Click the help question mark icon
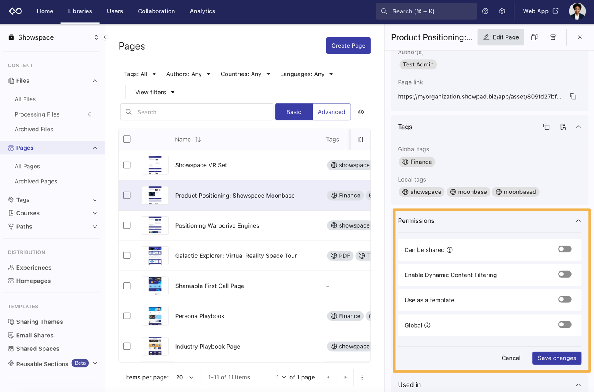594x392 pixels. point(485,11)
